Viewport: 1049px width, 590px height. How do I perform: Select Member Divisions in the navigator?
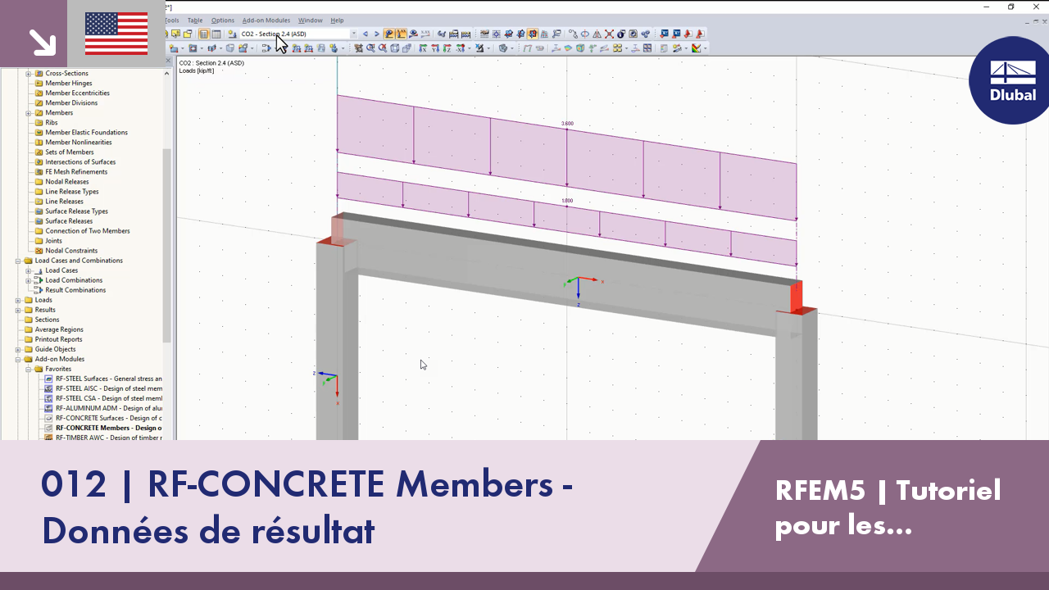71,102
